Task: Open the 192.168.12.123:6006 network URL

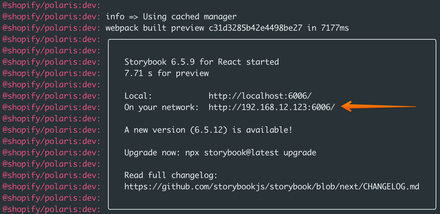Action: point(271,107)
